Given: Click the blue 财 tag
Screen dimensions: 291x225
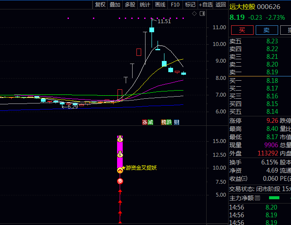Looking at the screenshot, I should click(x=176, y=122).
